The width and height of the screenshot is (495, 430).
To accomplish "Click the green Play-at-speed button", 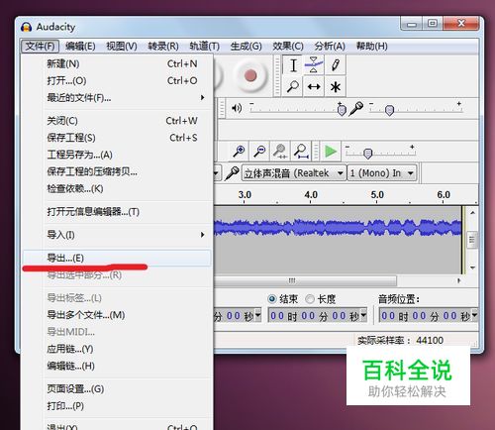I will (x=331, y=152).
